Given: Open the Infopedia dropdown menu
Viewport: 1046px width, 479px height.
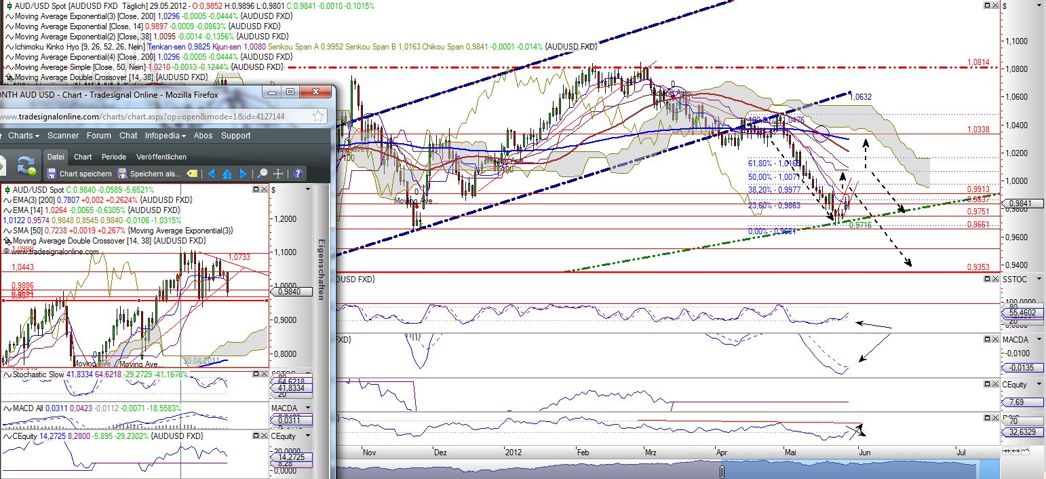Looking at the screenshot, I should click(165, 136).
